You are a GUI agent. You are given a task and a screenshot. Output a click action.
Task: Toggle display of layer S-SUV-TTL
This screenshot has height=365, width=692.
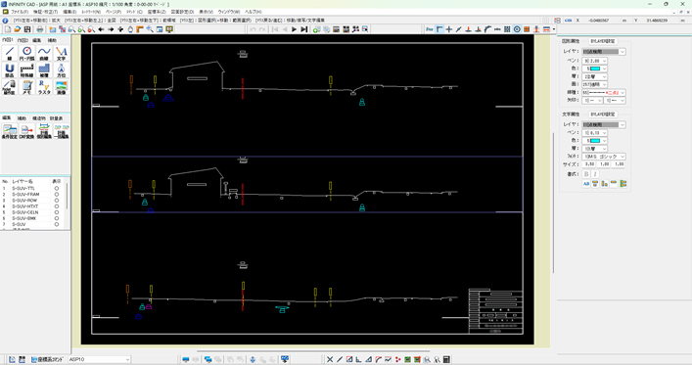[x=57, y=188]
